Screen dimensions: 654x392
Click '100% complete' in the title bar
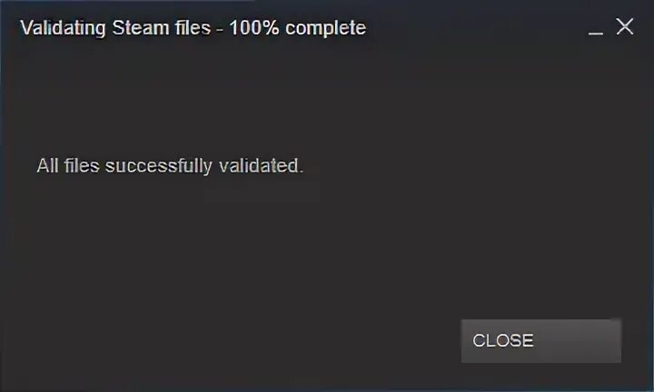[298, 28]
